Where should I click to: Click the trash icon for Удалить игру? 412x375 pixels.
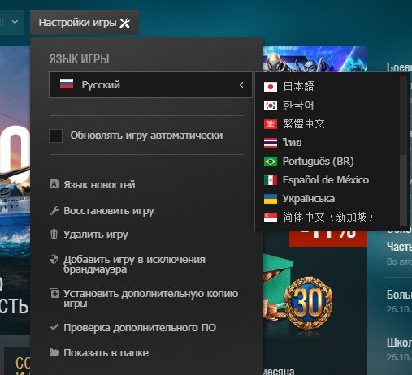tap(54, 234)
